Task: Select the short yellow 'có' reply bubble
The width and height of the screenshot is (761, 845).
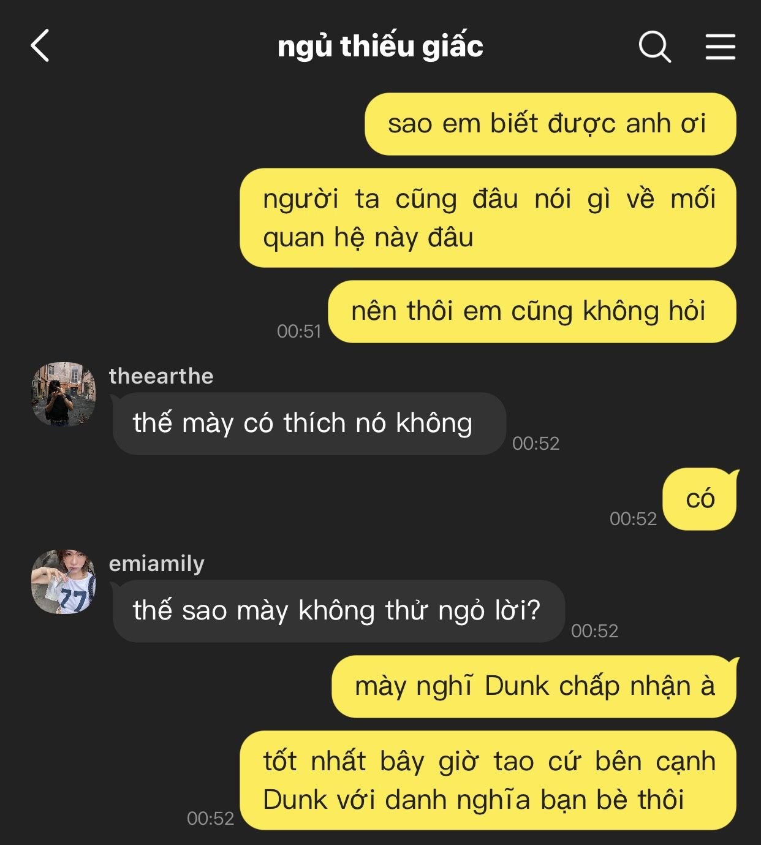Action: (700, 499)
